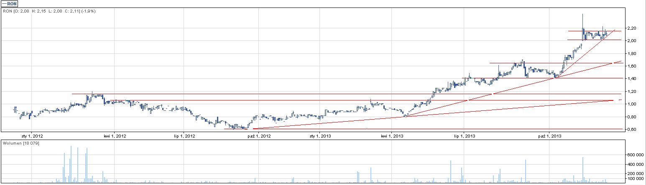The height and width of the screenshot is (185, 646).
Task: Click the RON legend tab label
Action: [9, 3]
